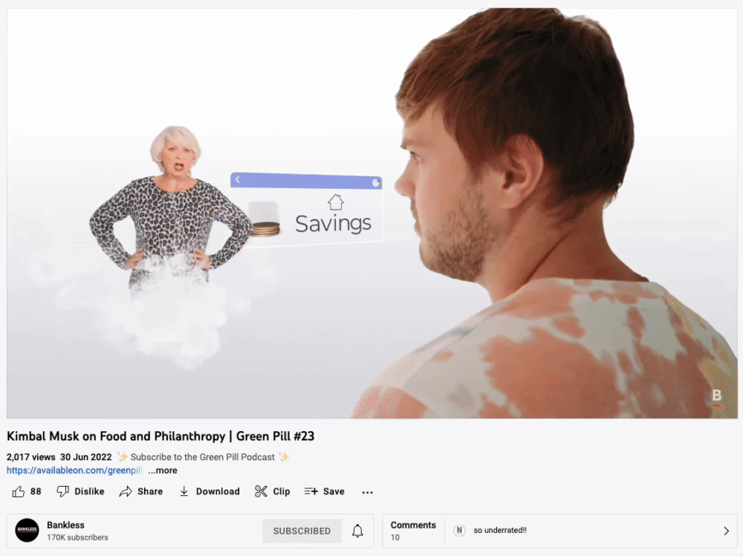Toggle the SUBSCRIBED button
This screenshot has width=743, height=556.
[x=302, y=531]
